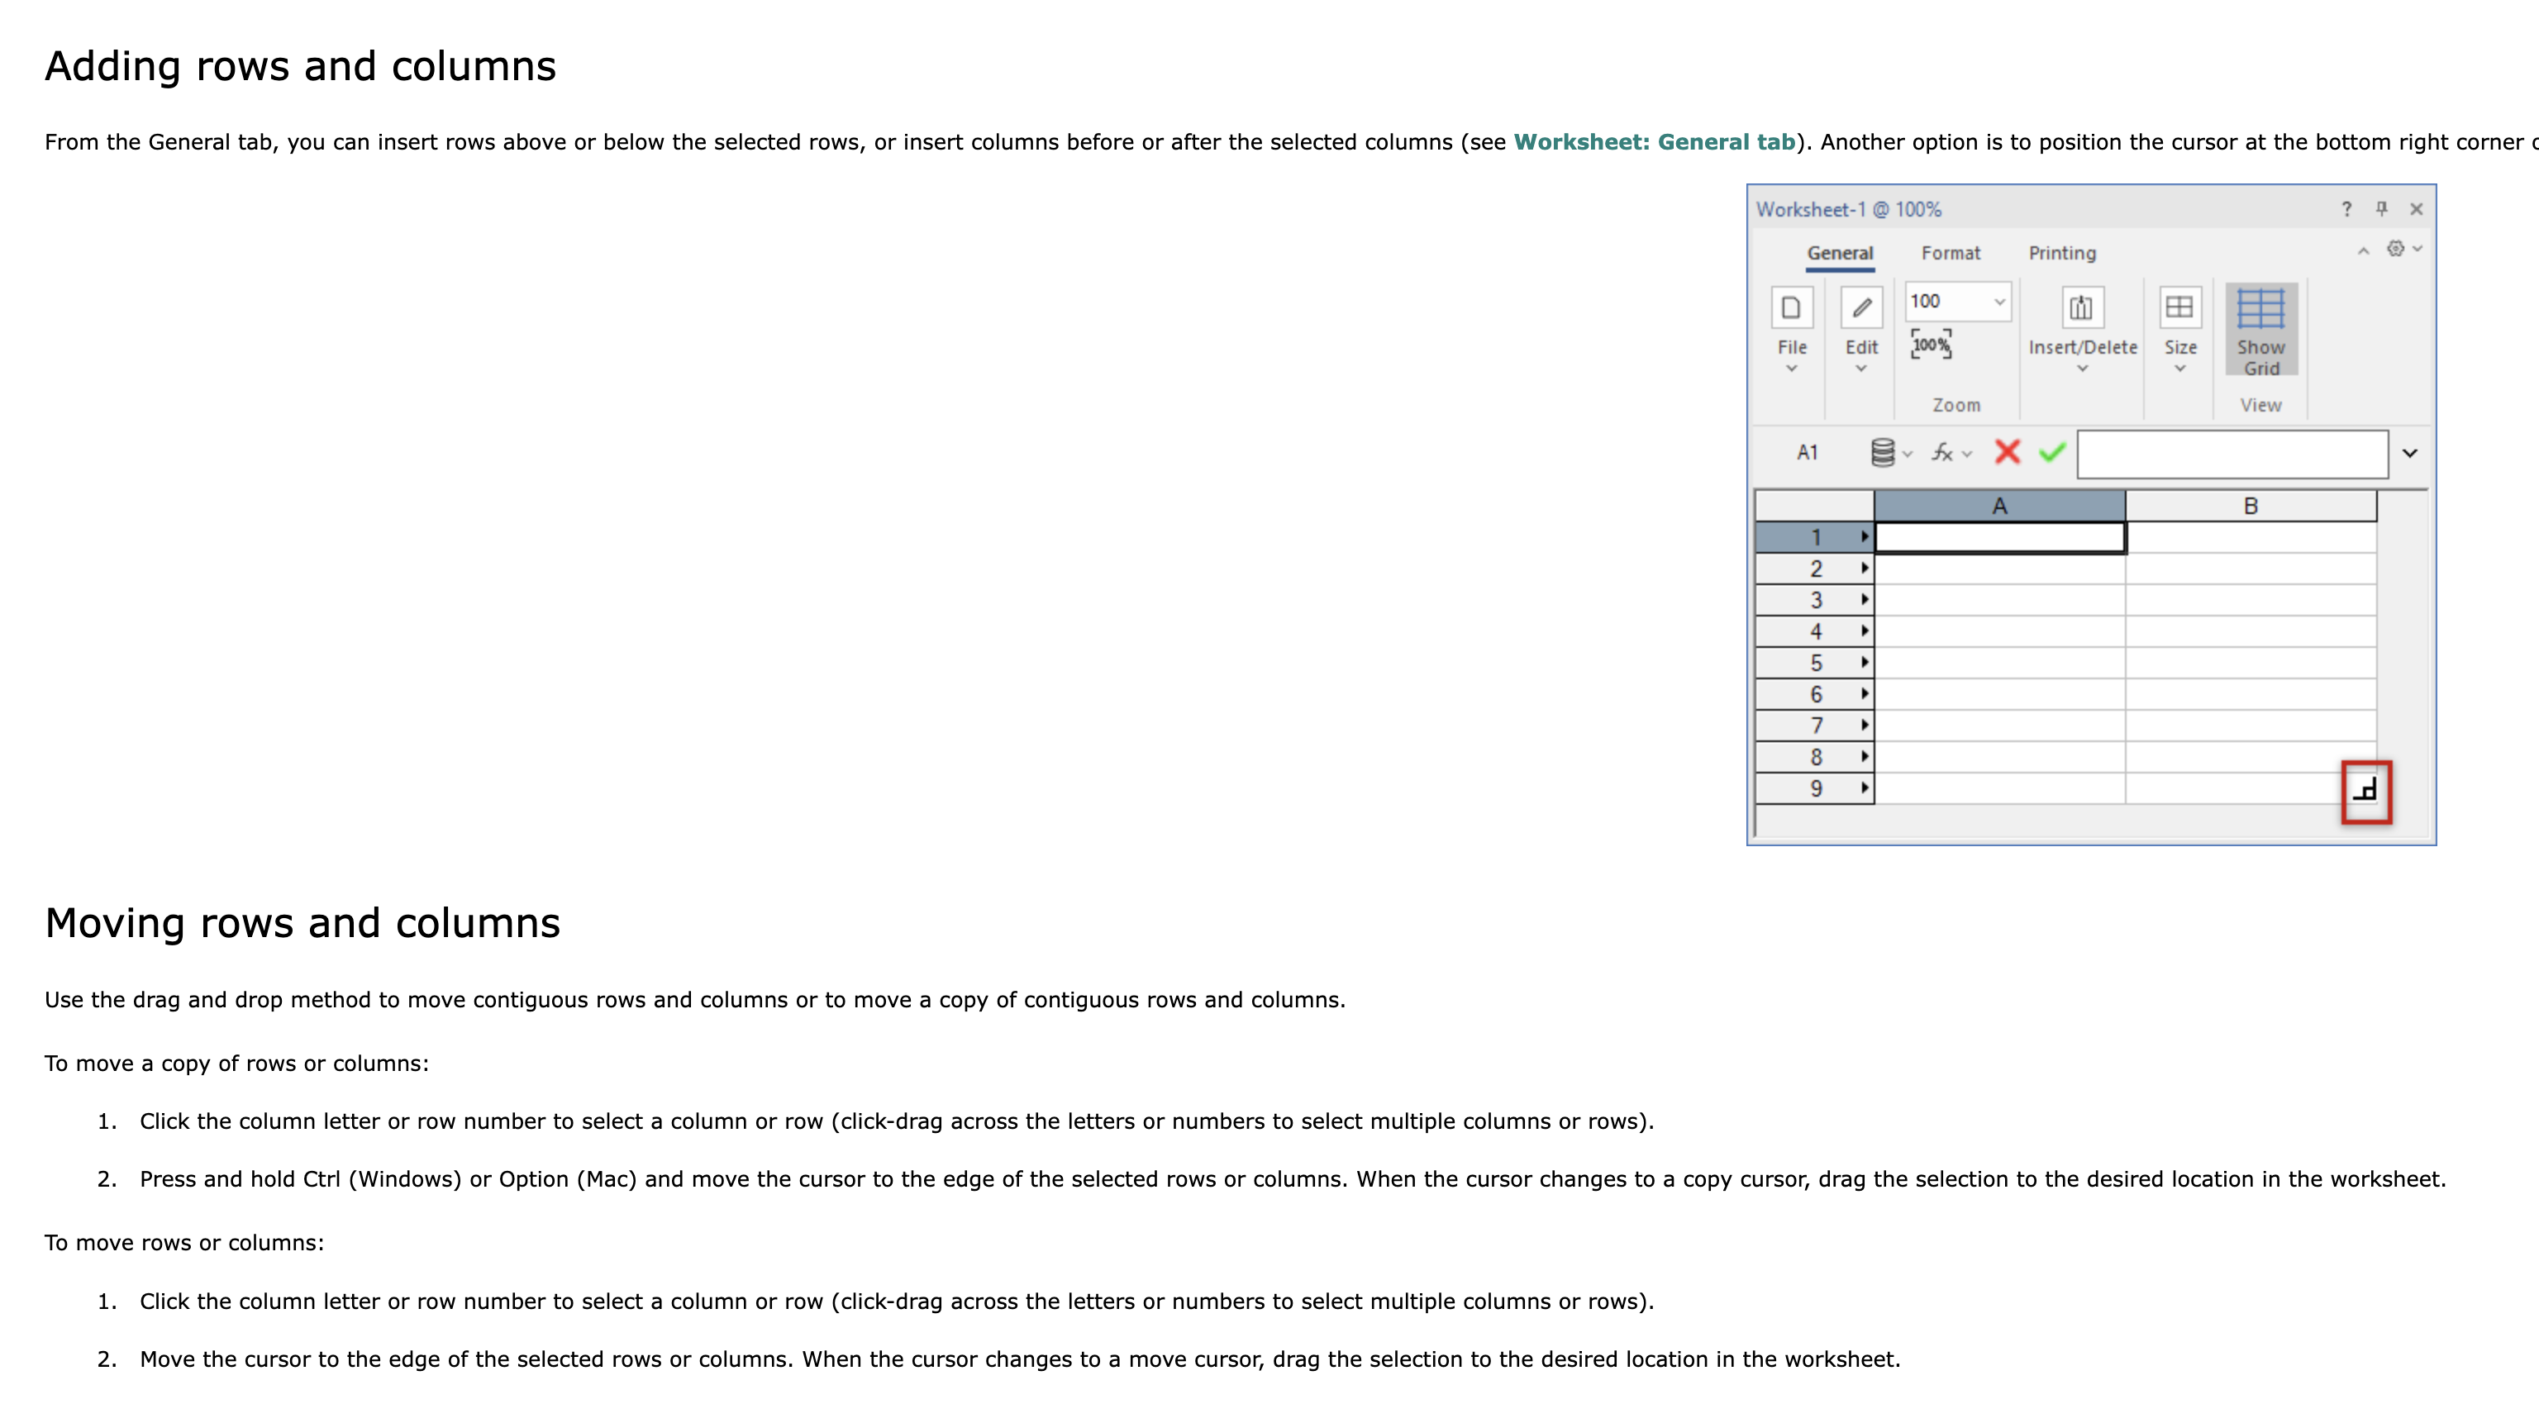Screen dimensions: 2539x1423
Task: Click the formula input field
Action: click(2232, 454)
